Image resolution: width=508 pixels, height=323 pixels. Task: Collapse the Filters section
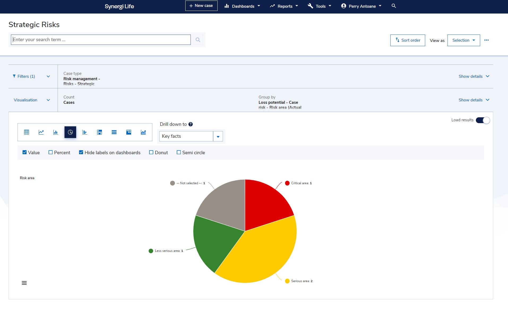[x=48, y=76]
